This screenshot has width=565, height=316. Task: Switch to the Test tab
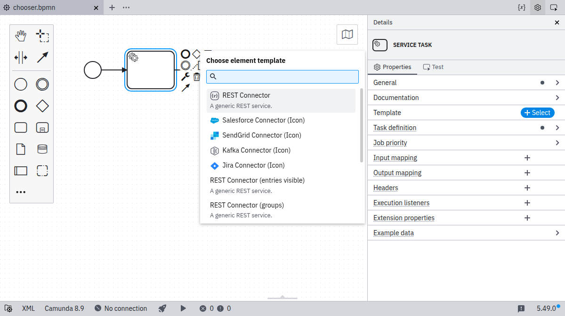tap(433, 67)
